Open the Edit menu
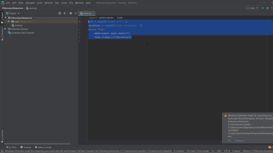The height and width of the screenshot is (153, 273). click(x=14, y=3)
